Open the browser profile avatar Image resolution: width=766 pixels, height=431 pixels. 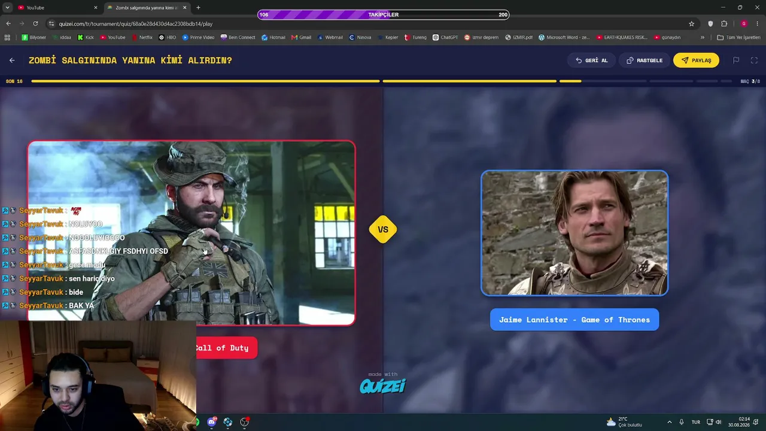[744, 24]
